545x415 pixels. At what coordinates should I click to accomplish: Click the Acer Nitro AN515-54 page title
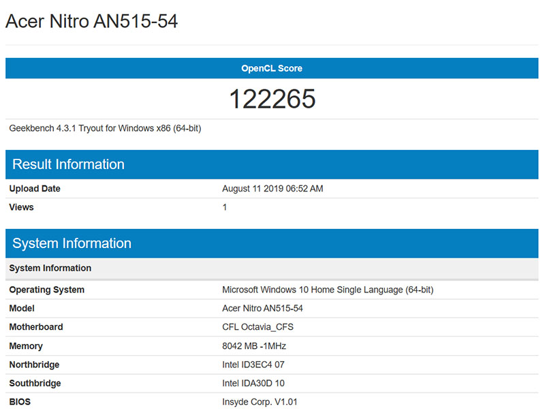click(x=92, y=21)
